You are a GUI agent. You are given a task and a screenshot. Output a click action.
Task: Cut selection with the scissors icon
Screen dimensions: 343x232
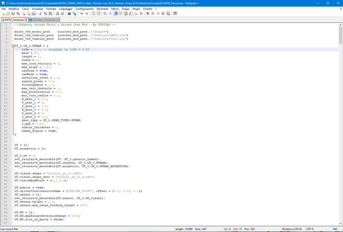[40, 14]
